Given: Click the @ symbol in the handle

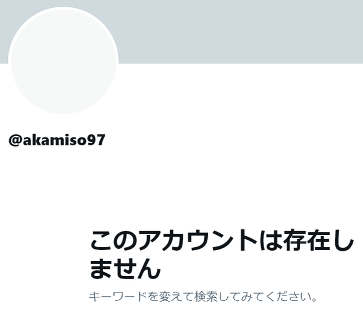Looking at the screenshot, I should coord(16,140).
